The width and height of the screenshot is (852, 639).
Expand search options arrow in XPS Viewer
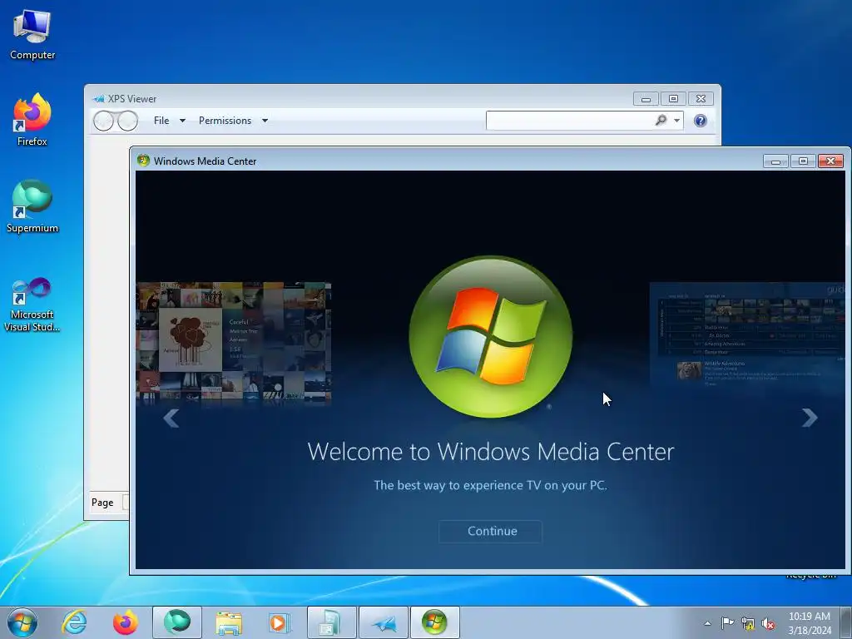[x=677, y=121]
